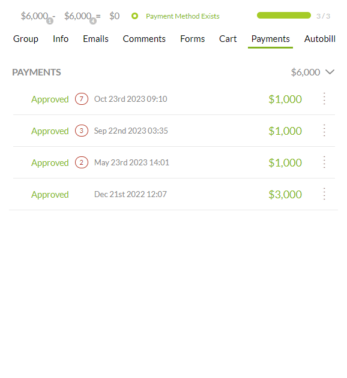
Task: Click the Payment Method Exists link
Action: [x=183, y=16]
